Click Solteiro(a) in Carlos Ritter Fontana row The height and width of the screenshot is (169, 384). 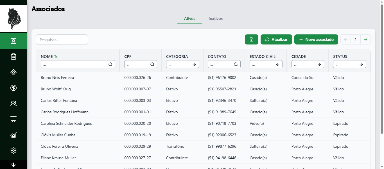(x=258, y=100)
